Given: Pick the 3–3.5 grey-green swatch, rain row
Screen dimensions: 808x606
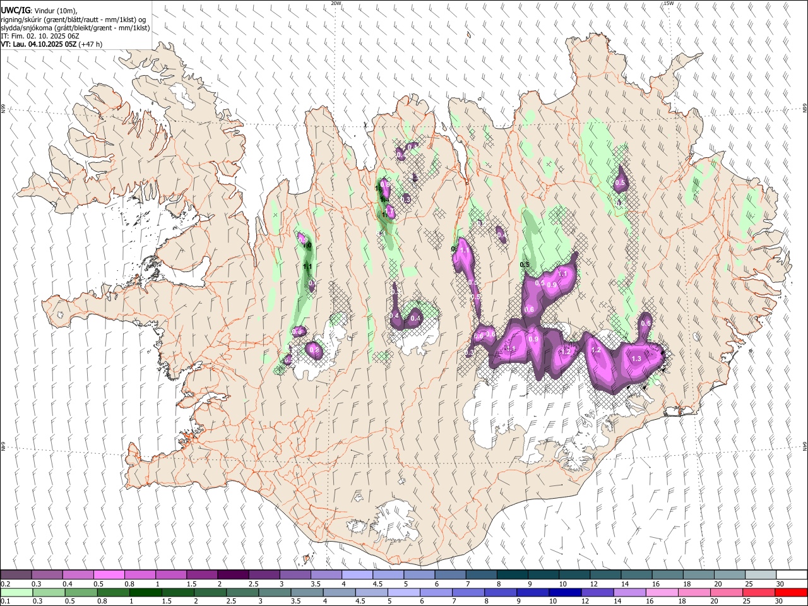Looking at the screenshot, I should click(275, 592).
